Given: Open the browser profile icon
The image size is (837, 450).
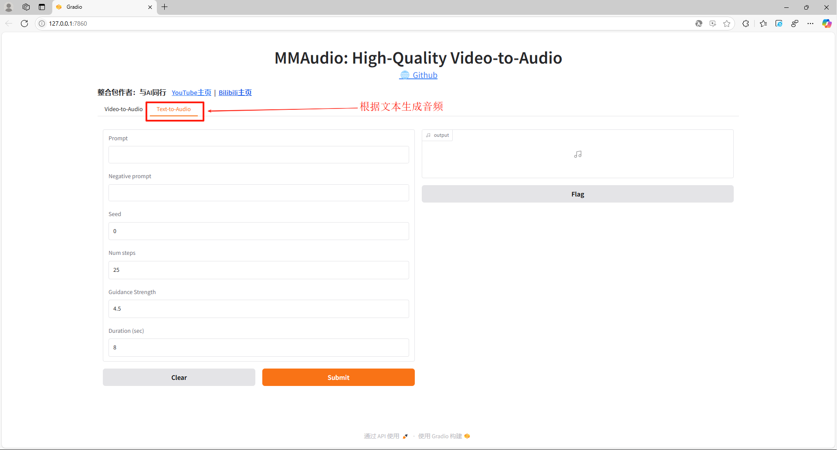Looking at the screenshot, I should click(9, 7).
